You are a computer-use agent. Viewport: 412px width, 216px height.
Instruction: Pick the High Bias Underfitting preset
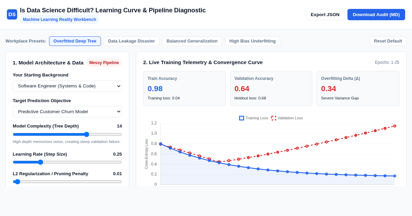pyautogui.click(x=252, y=41)
